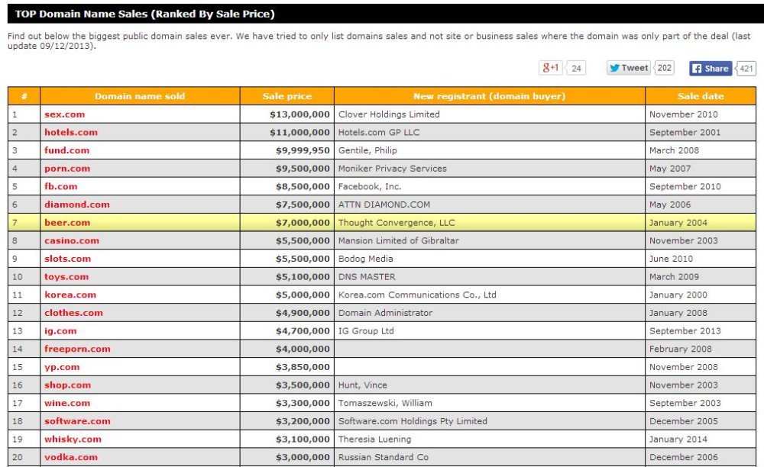Image resolution: width=764 pixels, height=467 pixels.
Task: Click the 'Mansion Limited of Gibraltar' registrant cell
Action: 489,240
